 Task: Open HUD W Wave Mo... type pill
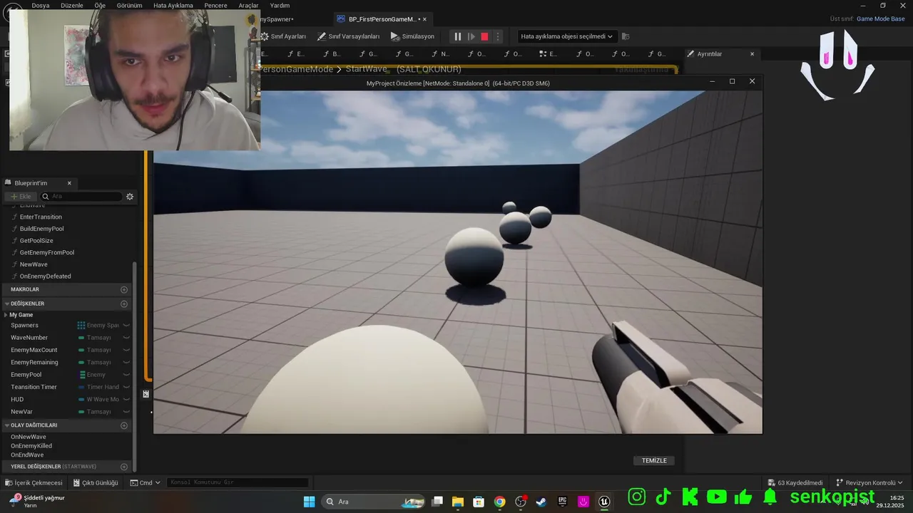point(98,400)
